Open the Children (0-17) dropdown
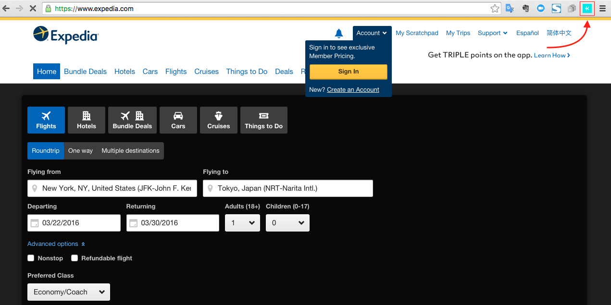611x305 pixels. 287,223
